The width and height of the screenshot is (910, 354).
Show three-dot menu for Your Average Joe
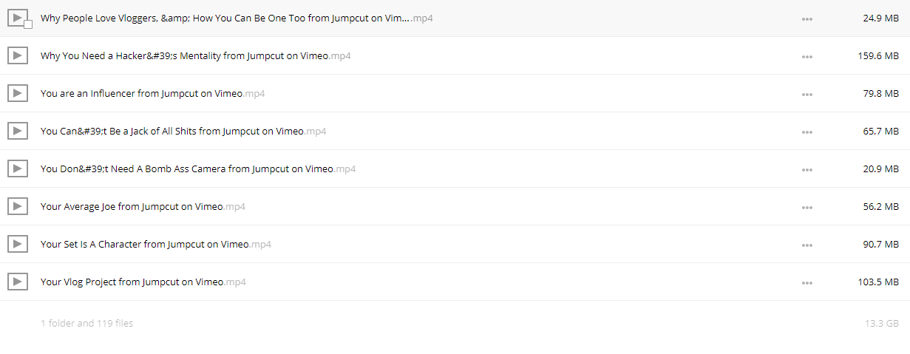807,207
